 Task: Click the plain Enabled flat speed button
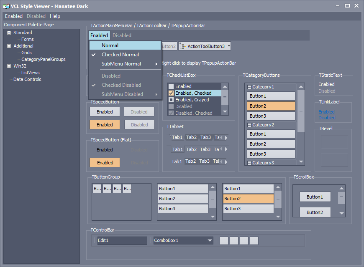(105, 150)
